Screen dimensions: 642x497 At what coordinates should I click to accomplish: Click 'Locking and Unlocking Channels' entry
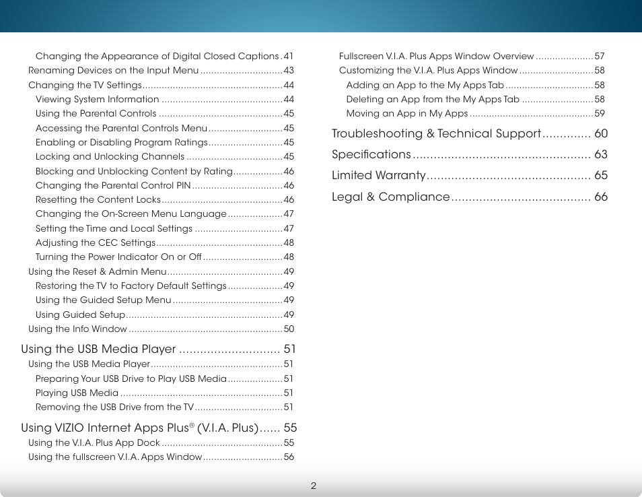[165, 156]
